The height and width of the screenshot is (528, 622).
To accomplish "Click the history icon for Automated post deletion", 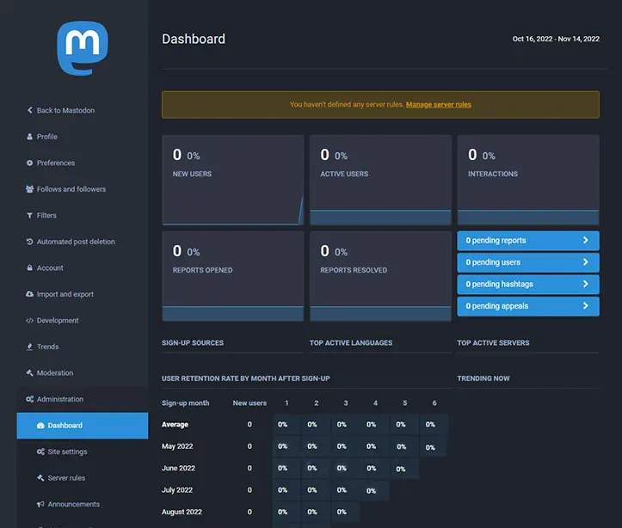I will 30,242.
